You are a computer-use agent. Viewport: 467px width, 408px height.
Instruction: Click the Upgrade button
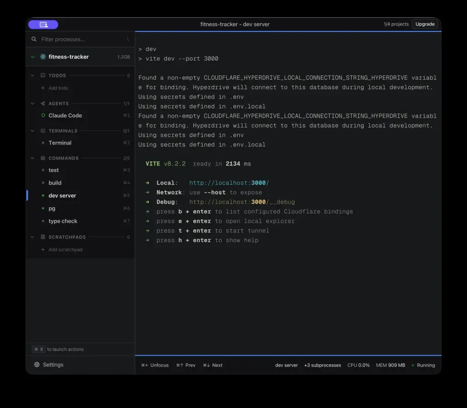[425, 24]
